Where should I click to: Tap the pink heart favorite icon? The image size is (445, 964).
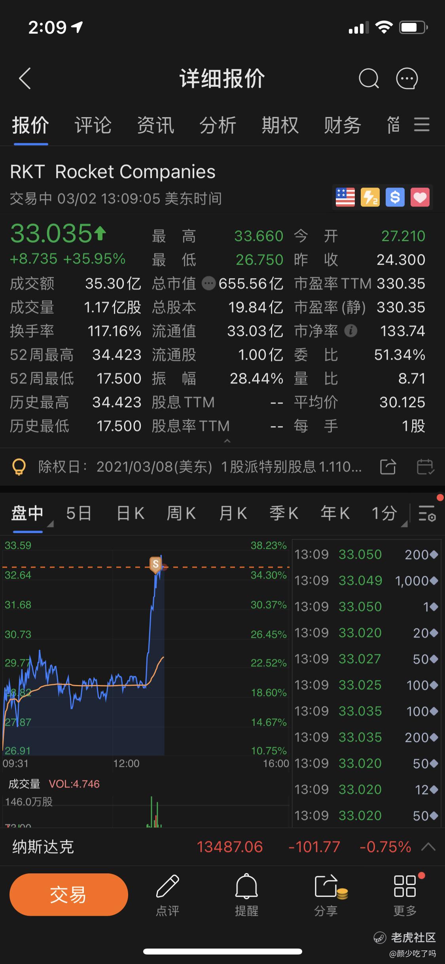click(x=420, y=197)
